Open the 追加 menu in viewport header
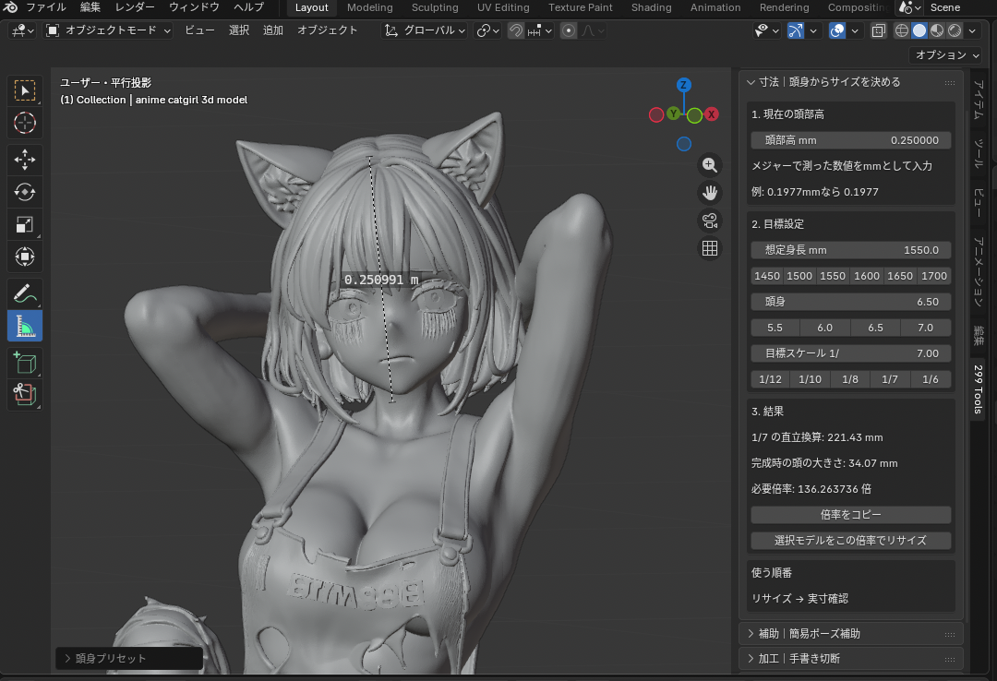The width and height of the screenshot is (997, 681). [272, 30]
